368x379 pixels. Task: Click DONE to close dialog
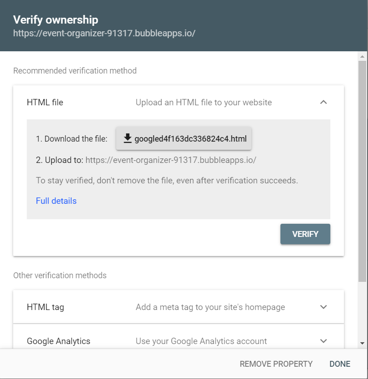(x=340, y=364)
